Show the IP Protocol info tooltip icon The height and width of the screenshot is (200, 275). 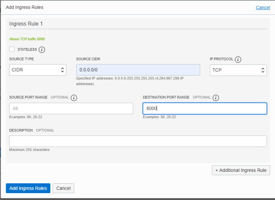click(x=238, y=60)
